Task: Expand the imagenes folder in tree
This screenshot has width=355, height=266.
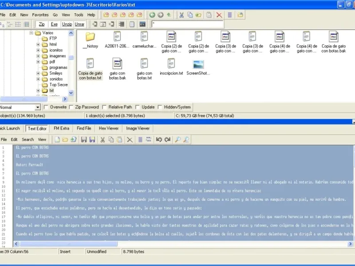Action: click(x=39, y=56)
